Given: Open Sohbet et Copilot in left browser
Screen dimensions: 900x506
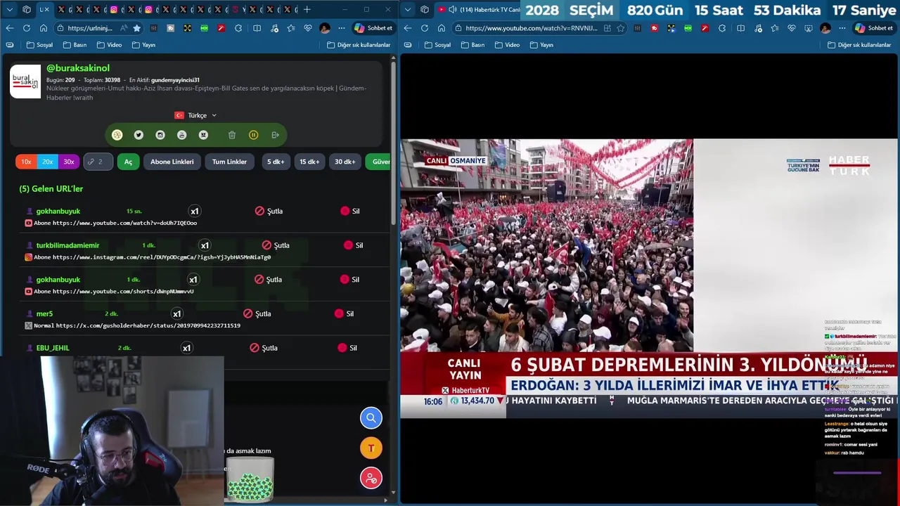Looking at the screenshot, I should [x=374, y=28].
